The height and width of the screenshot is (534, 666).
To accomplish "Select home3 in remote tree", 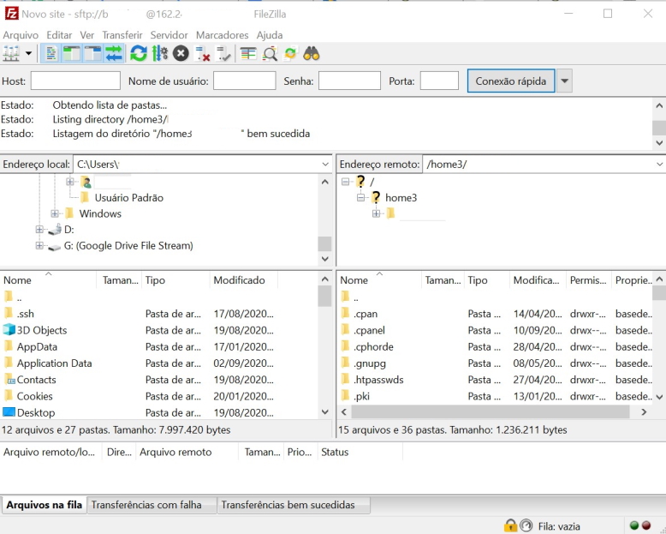I will 401,198.
